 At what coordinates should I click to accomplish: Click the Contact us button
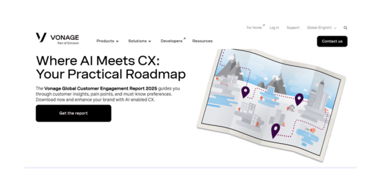332,41
